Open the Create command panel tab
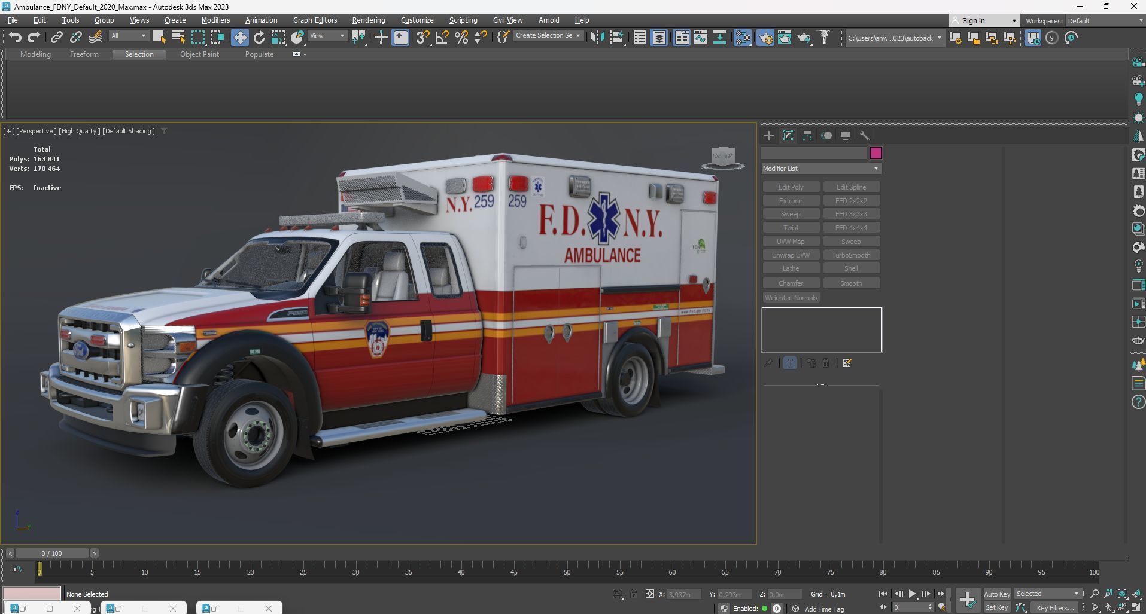This screenshot has width=1146, height=614. [769, 136]
